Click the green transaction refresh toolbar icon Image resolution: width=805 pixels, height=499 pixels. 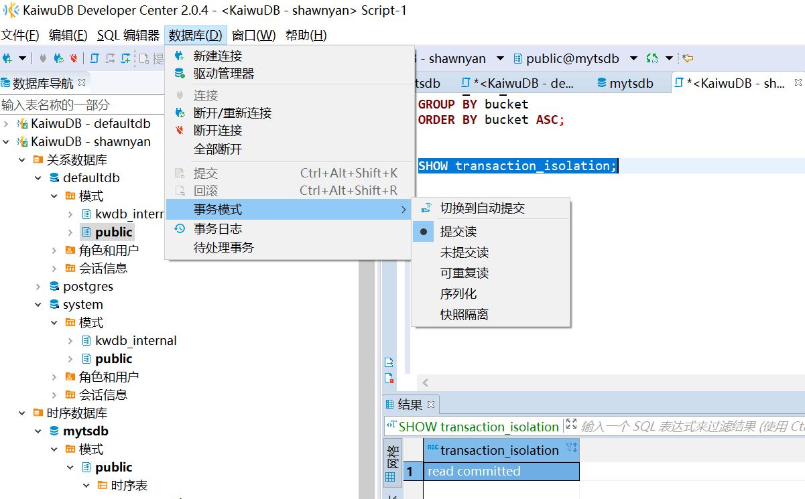click(x=652, y=59)
